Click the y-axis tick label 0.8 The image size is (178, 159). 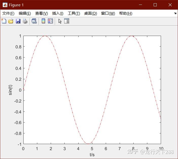coord(19,47)
